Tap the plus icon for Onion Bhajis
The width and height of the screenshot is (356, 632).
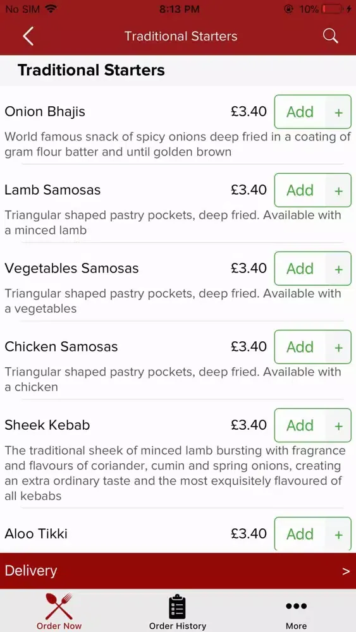tap(339, 112)
